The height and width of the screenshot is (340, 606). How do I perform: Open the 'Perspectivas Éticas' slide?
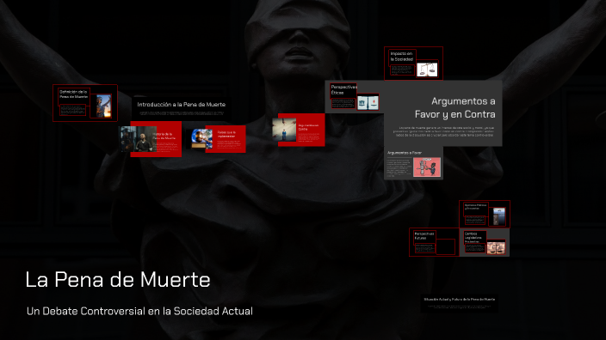(x=355, y=96)
